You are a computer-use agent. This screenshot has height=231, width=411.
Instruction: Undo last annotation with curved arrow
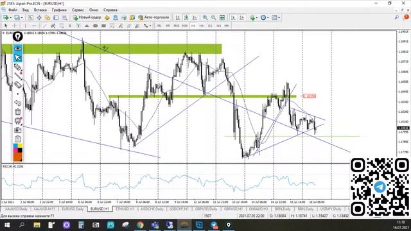18,103
